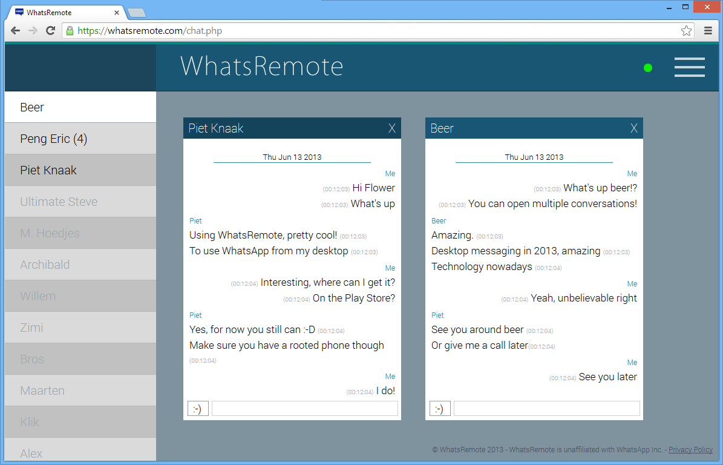Select the WhatsRemote browser tab
Viewport: 723px width, 465px height.
(x=65, y=13)
